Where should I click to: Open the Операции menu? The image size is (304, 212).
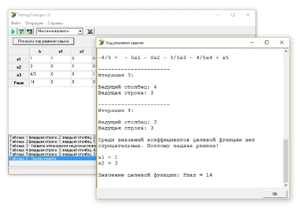click(34, 23)
